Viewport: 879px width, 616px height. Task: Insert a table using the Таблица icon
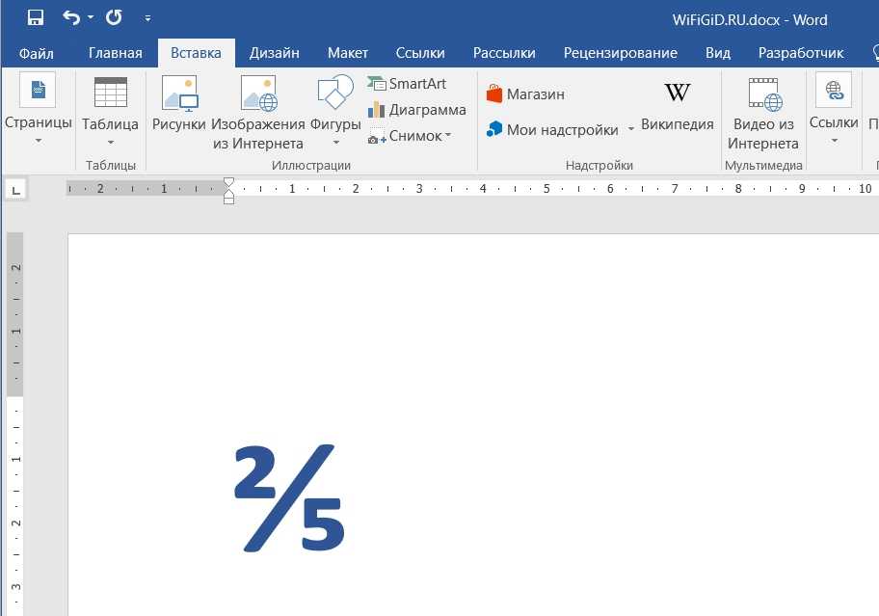[110, 108]
